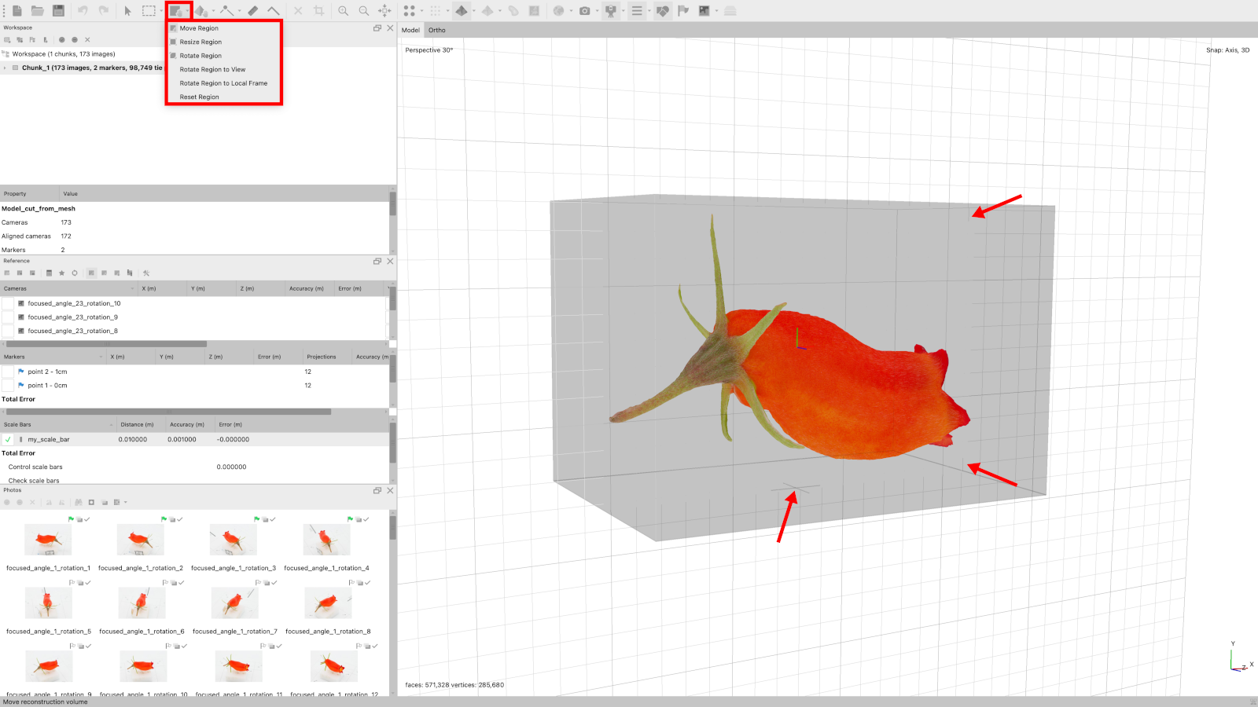Choose Rotate Region to Local Frame
The height and width of the screenshot is (707, 1258).
224,83
